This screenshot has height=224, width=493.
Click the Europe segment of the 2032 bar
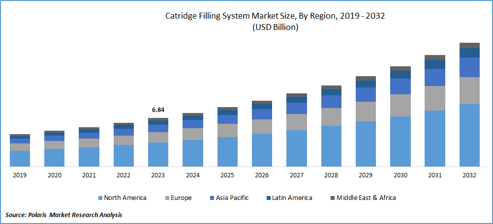[469, 91]
